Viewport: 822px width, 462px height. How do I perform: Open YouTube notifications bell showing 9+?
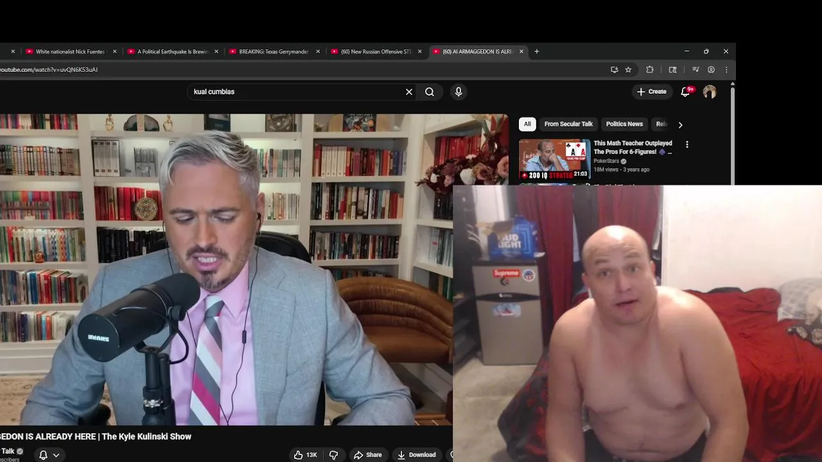click(x=685, y=92)
